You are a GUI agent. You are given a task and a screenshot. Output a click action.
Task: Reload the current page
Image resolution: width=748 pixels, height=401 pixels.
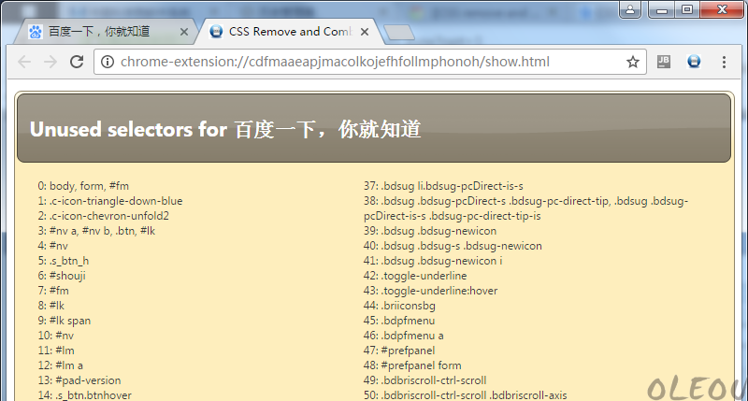pos(77,62)
